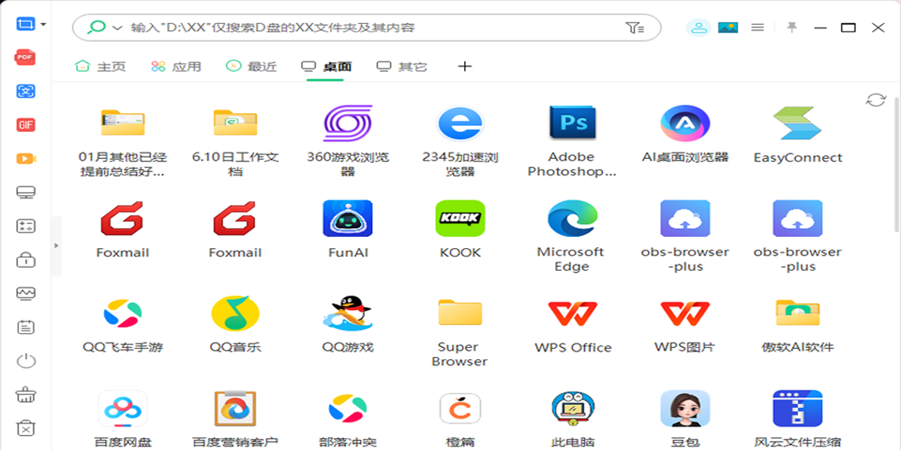Switch to the 主页 tab
Screen dimensions: 901x450
pyautogui.click(x=101, y=67)
